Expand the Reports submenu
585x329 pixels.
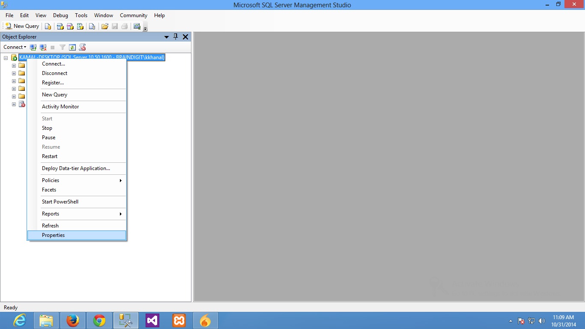(x=77, y=214)
